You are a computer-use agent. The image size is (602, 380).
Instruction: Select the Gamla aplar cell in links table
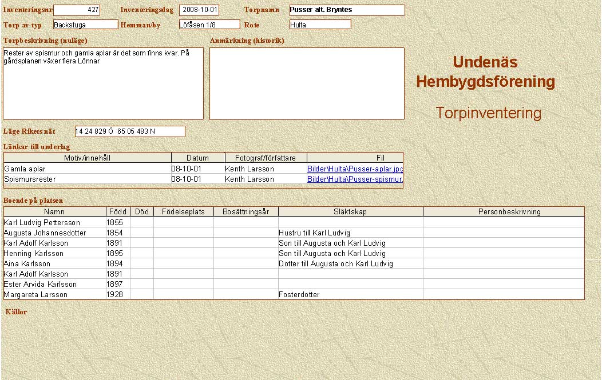pos(87,169)
